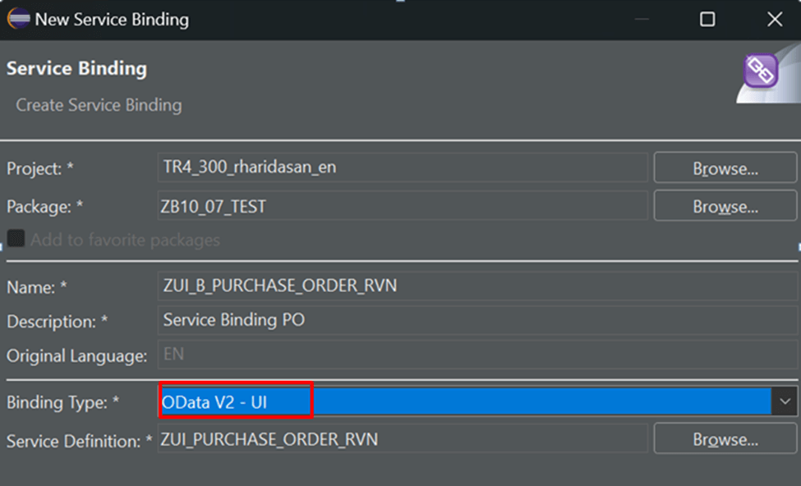Click the Description field Service Binding PO
The height and width of the screenshot is (486, 801).
pyautogui.click(x=477, y=320)
